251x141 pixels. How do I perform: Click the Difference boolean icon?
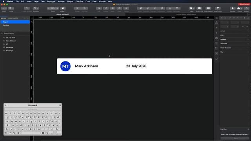point(162,8)
